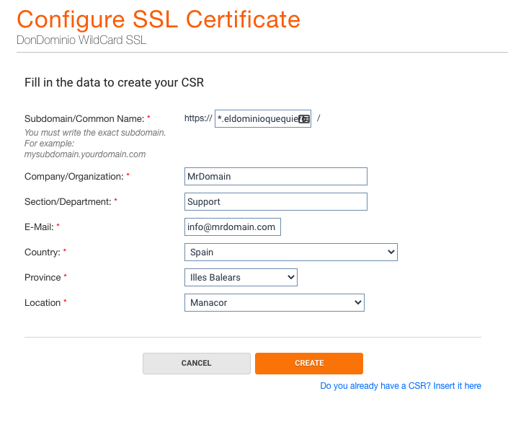Open the Country dropdown showing Spain
Image resolution: width=508 pixels, height=422 pixels.
(290, 252)
